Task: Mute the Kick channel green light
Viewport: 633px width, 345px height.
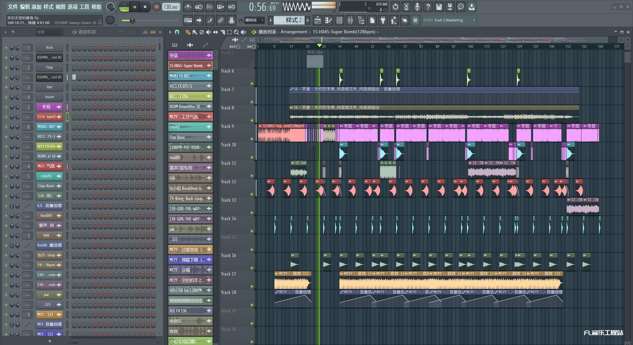Action: (6, 48)
